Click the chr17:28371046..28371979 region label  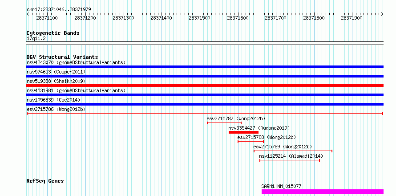[59, 10]
